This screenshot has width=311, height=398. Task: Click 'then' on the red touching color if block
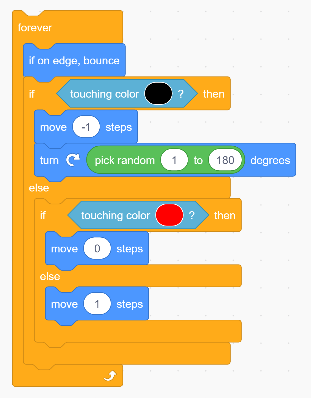(225, 215)
